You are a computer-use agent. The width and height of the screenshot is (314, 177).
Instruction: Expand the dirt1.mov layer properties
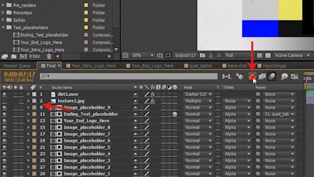28,94
